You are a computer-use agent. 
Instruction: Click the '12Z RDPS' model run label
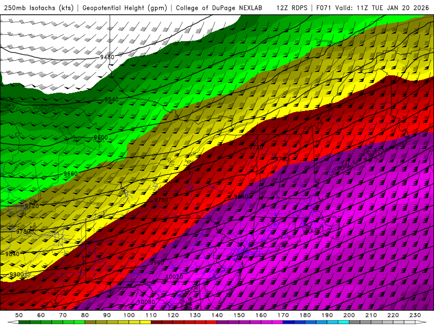[292, 8]
